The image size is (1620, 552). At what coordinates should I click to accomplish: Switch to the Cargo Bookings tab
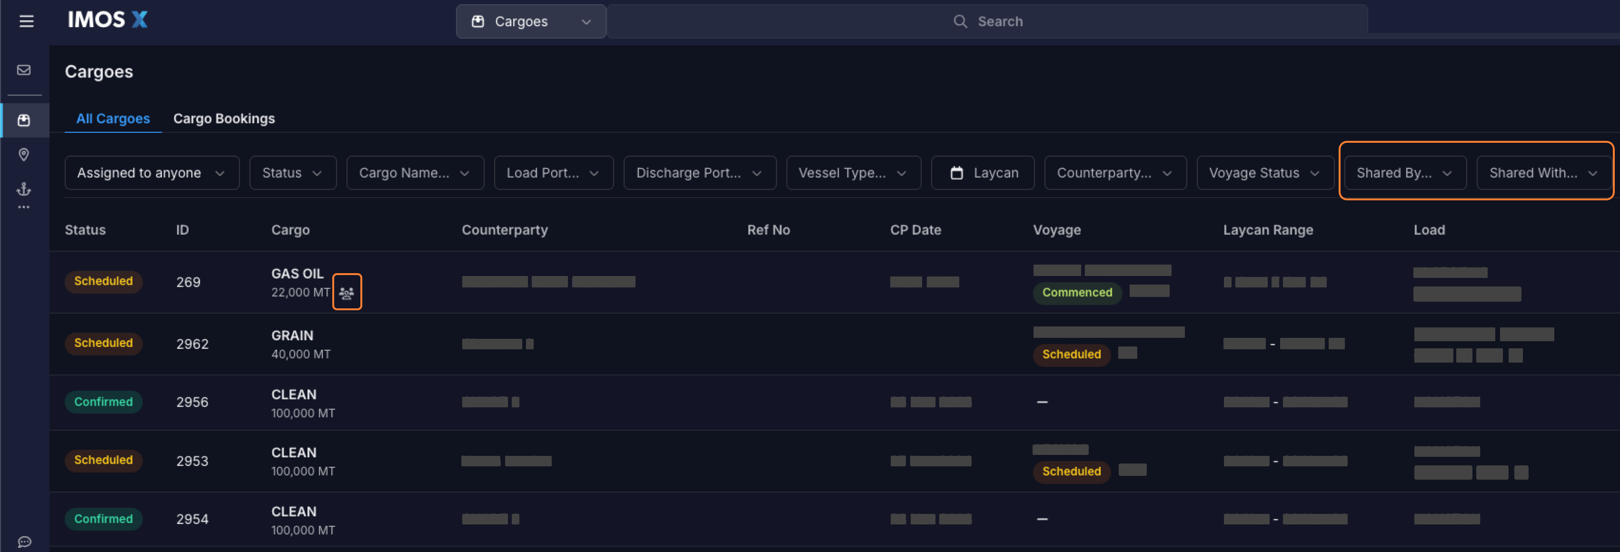click(x=224, y=119)
